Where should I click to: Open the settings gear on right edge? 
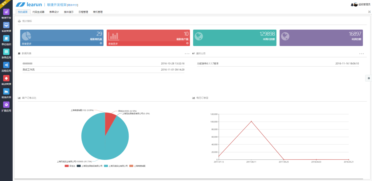[x=368, y=78]
